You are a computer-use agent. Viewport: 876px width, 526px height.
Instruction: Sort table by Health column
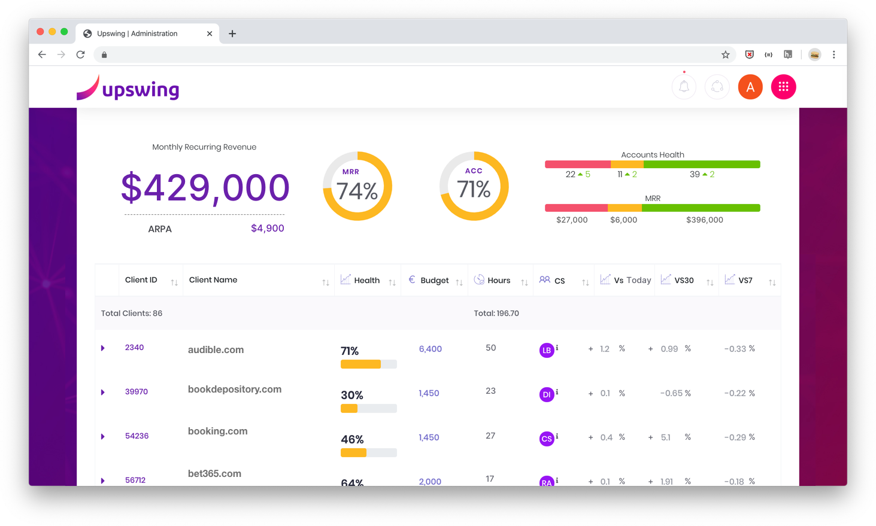392,282
